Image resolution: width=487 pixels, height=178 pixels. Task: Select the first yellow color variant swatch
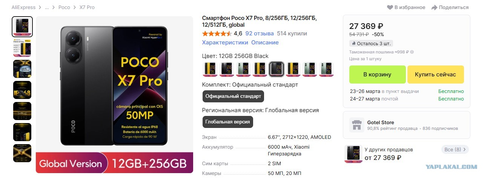tap(210, 69)
